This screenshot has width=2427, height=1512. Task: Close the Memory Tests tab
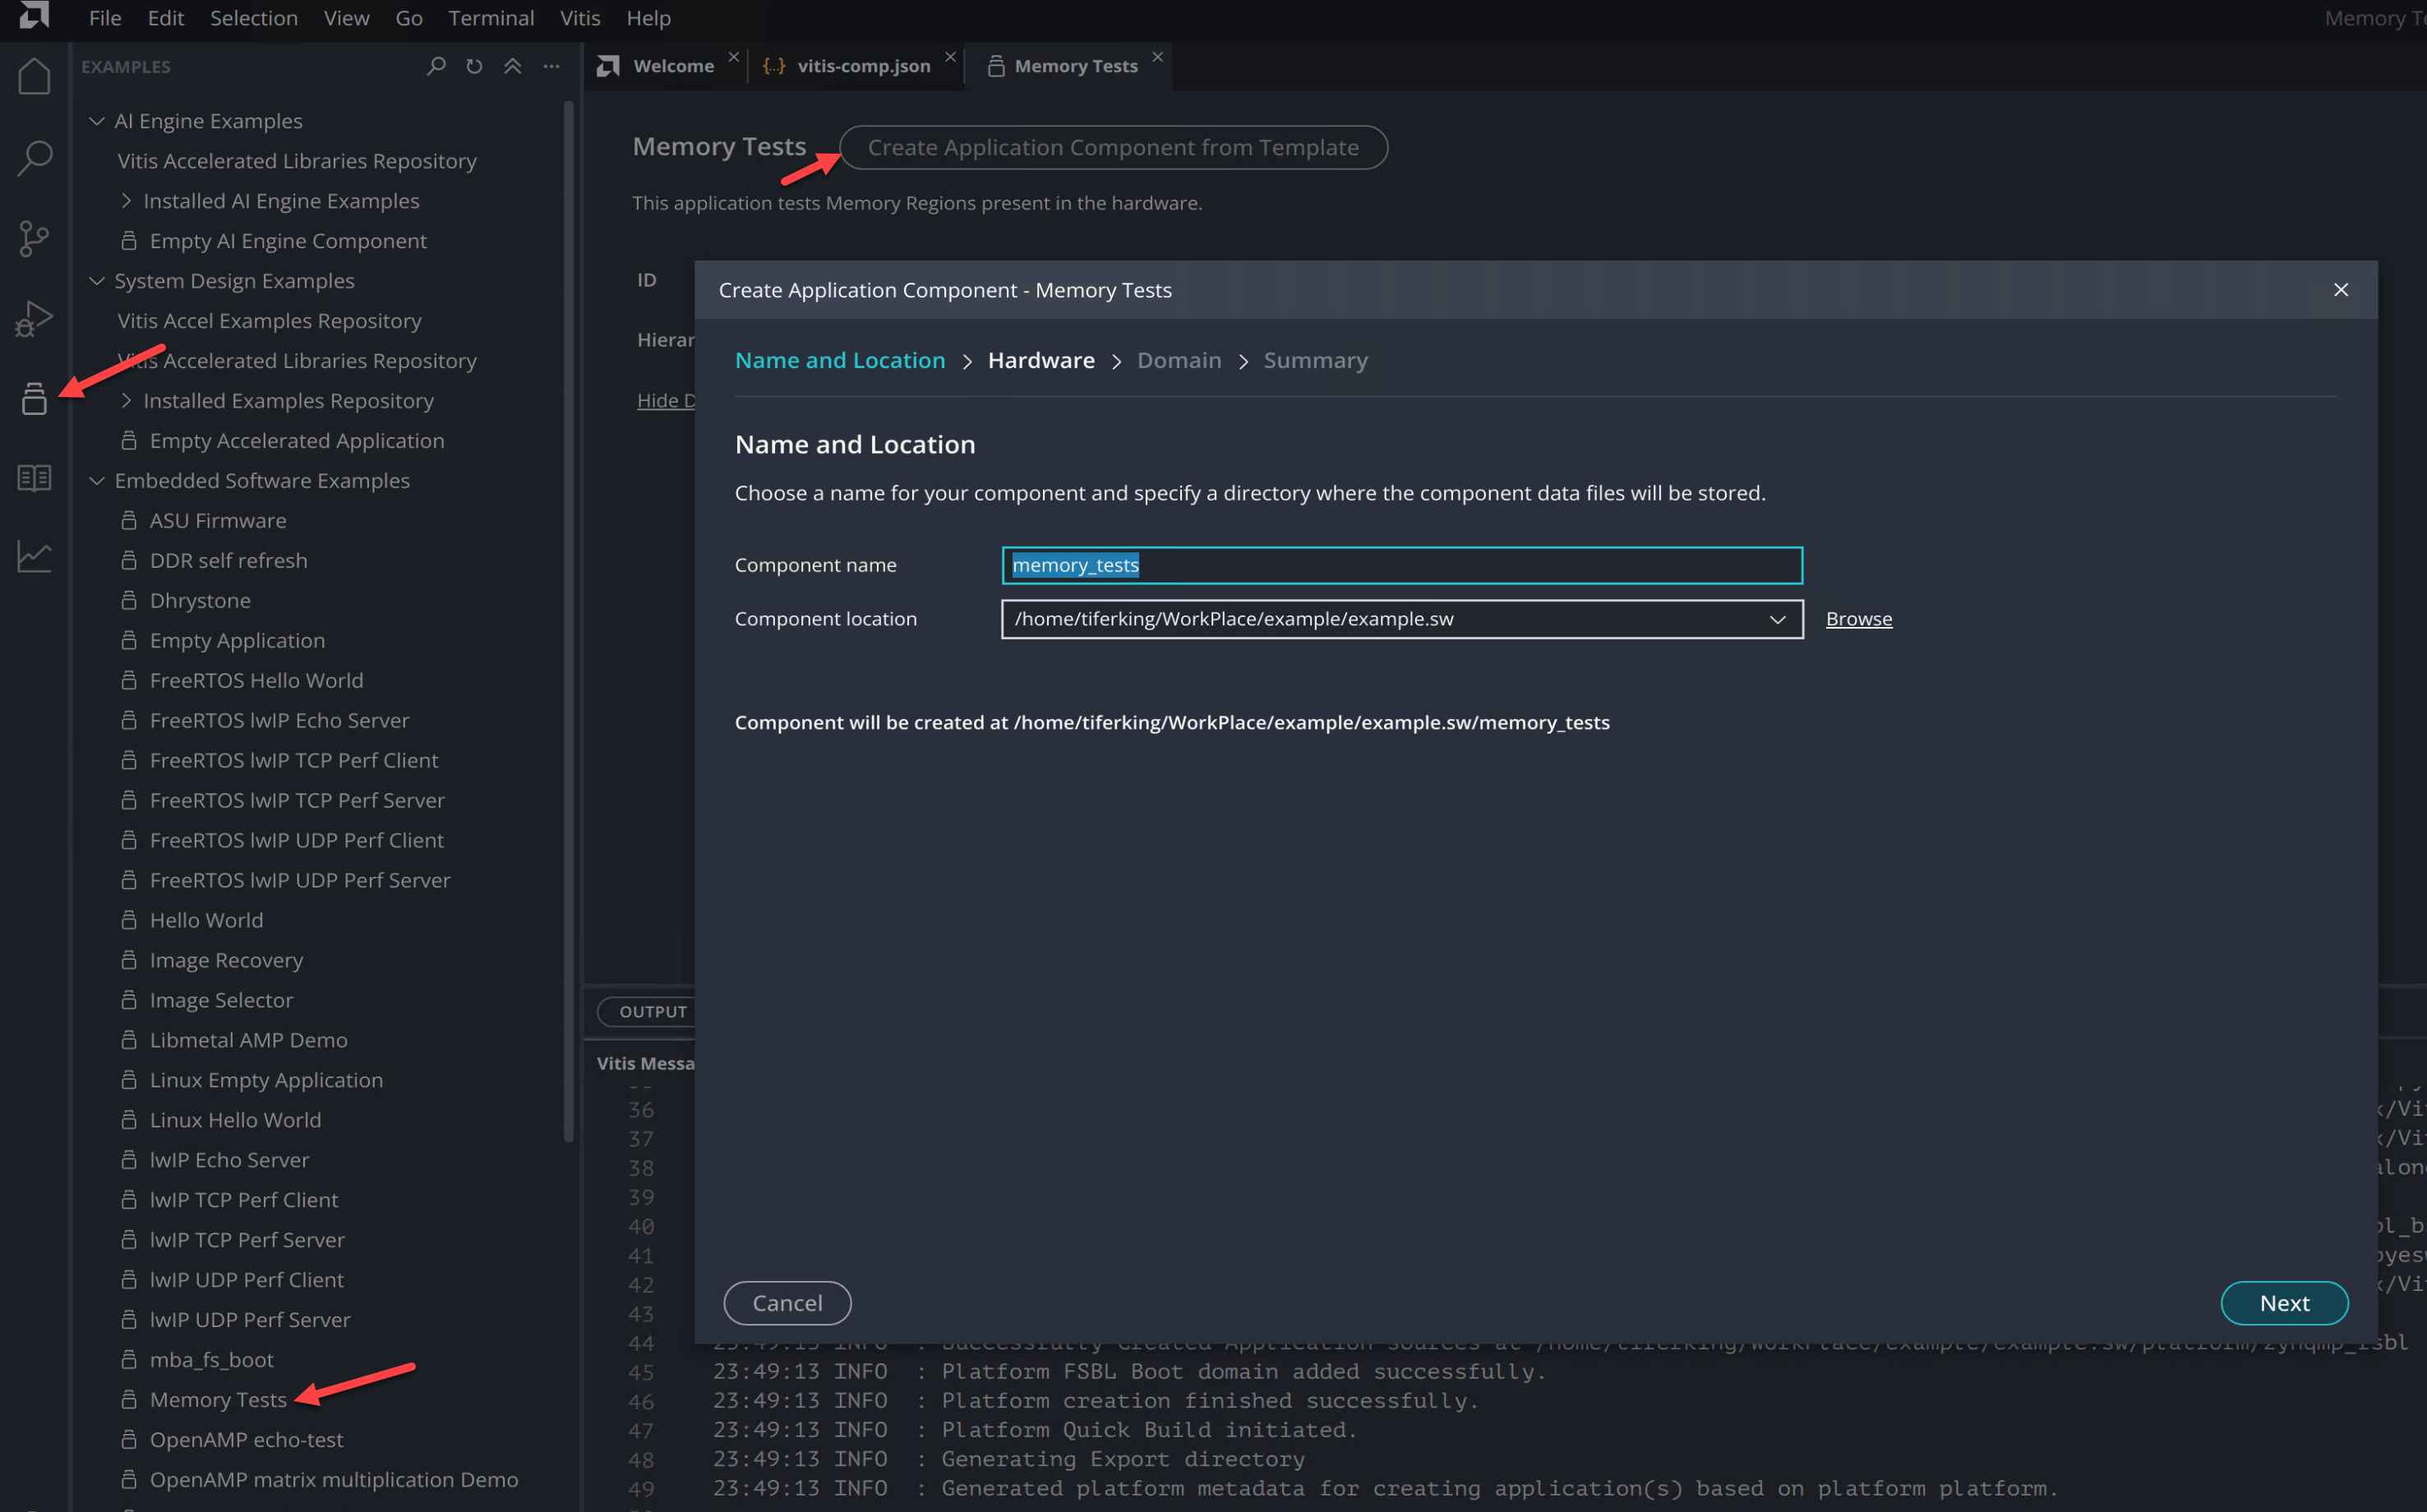1157,57
